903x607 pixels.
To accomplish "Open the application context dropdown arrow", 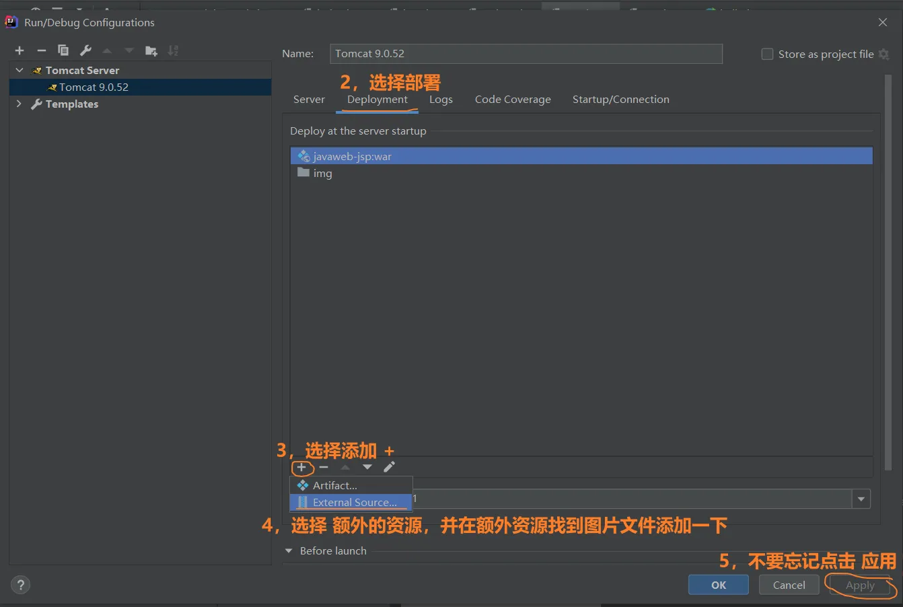I will [861, 499].
